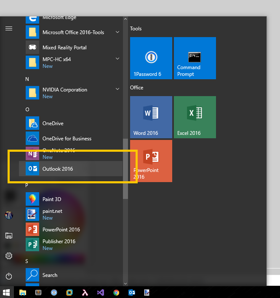This screenshot has height=298, width=280.
Task: Click the N letter header
Action: click(27, 79)
